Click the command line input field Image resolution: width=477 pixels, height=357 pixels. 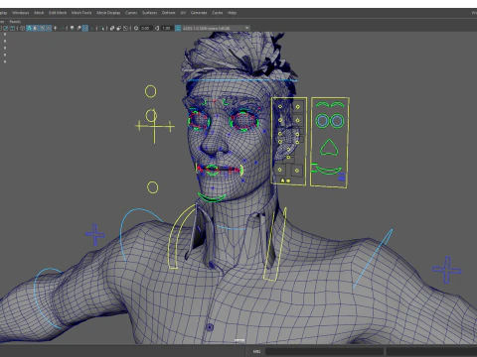324,351
